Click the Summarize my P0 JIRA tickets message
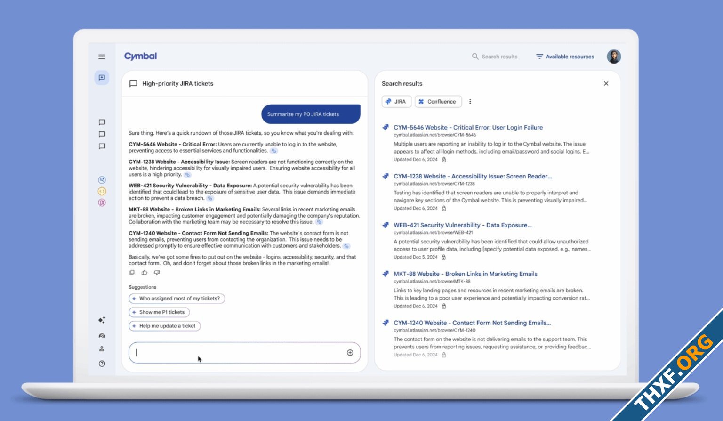The image size is (723, 421). tap(311, 114)
